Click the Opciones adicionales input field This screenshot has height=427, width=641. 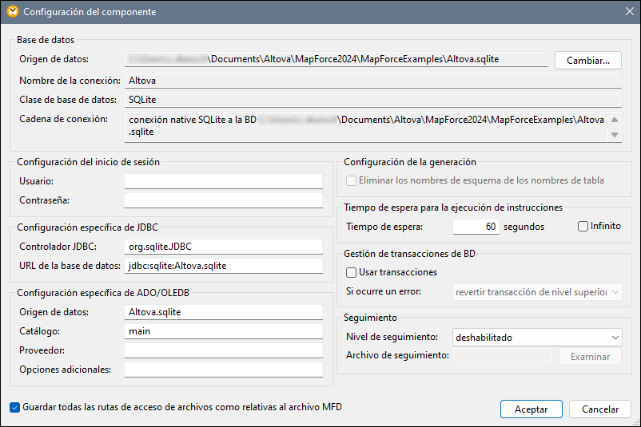click(223, 370)
